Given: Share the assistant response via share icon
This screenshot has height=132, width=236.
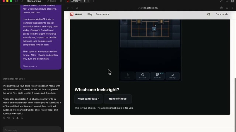Looking at the screenshot, I should pyautogui.click(x=13, y=118).
